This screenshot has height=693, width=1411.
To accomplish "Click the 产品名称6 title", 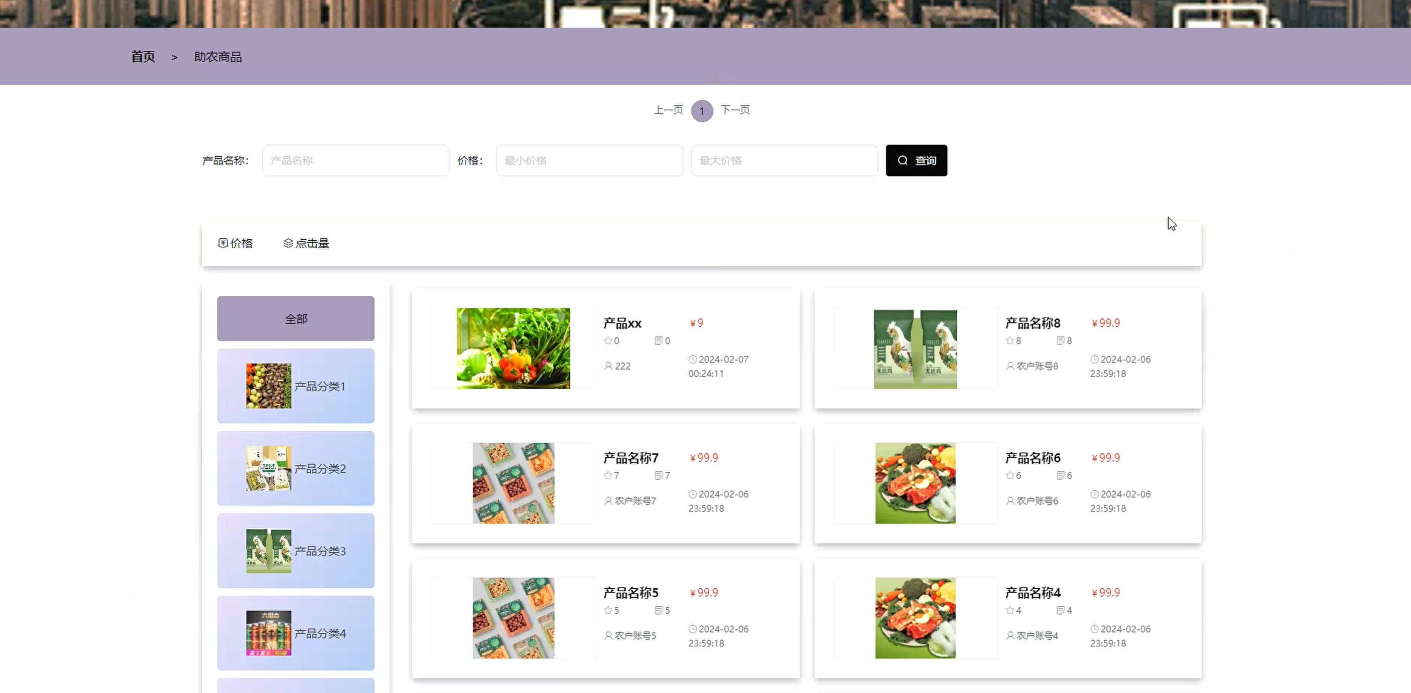I will pyautogui.click(x=1033, y=458).
